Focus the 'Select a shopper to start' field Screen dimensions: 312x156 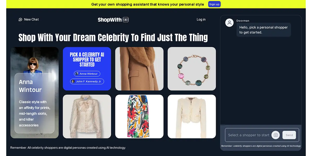point(248,135)
